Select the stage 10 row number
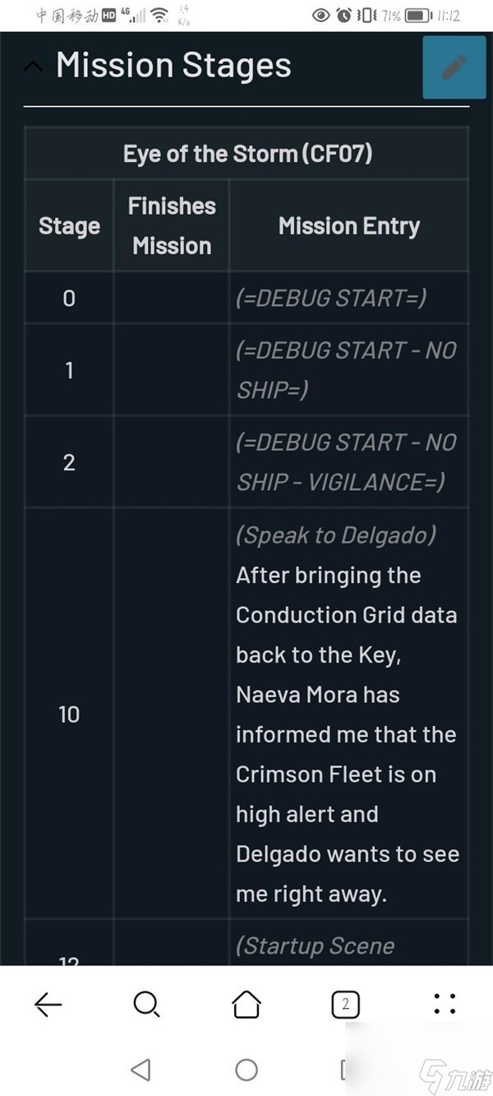 tap(69, 714)
